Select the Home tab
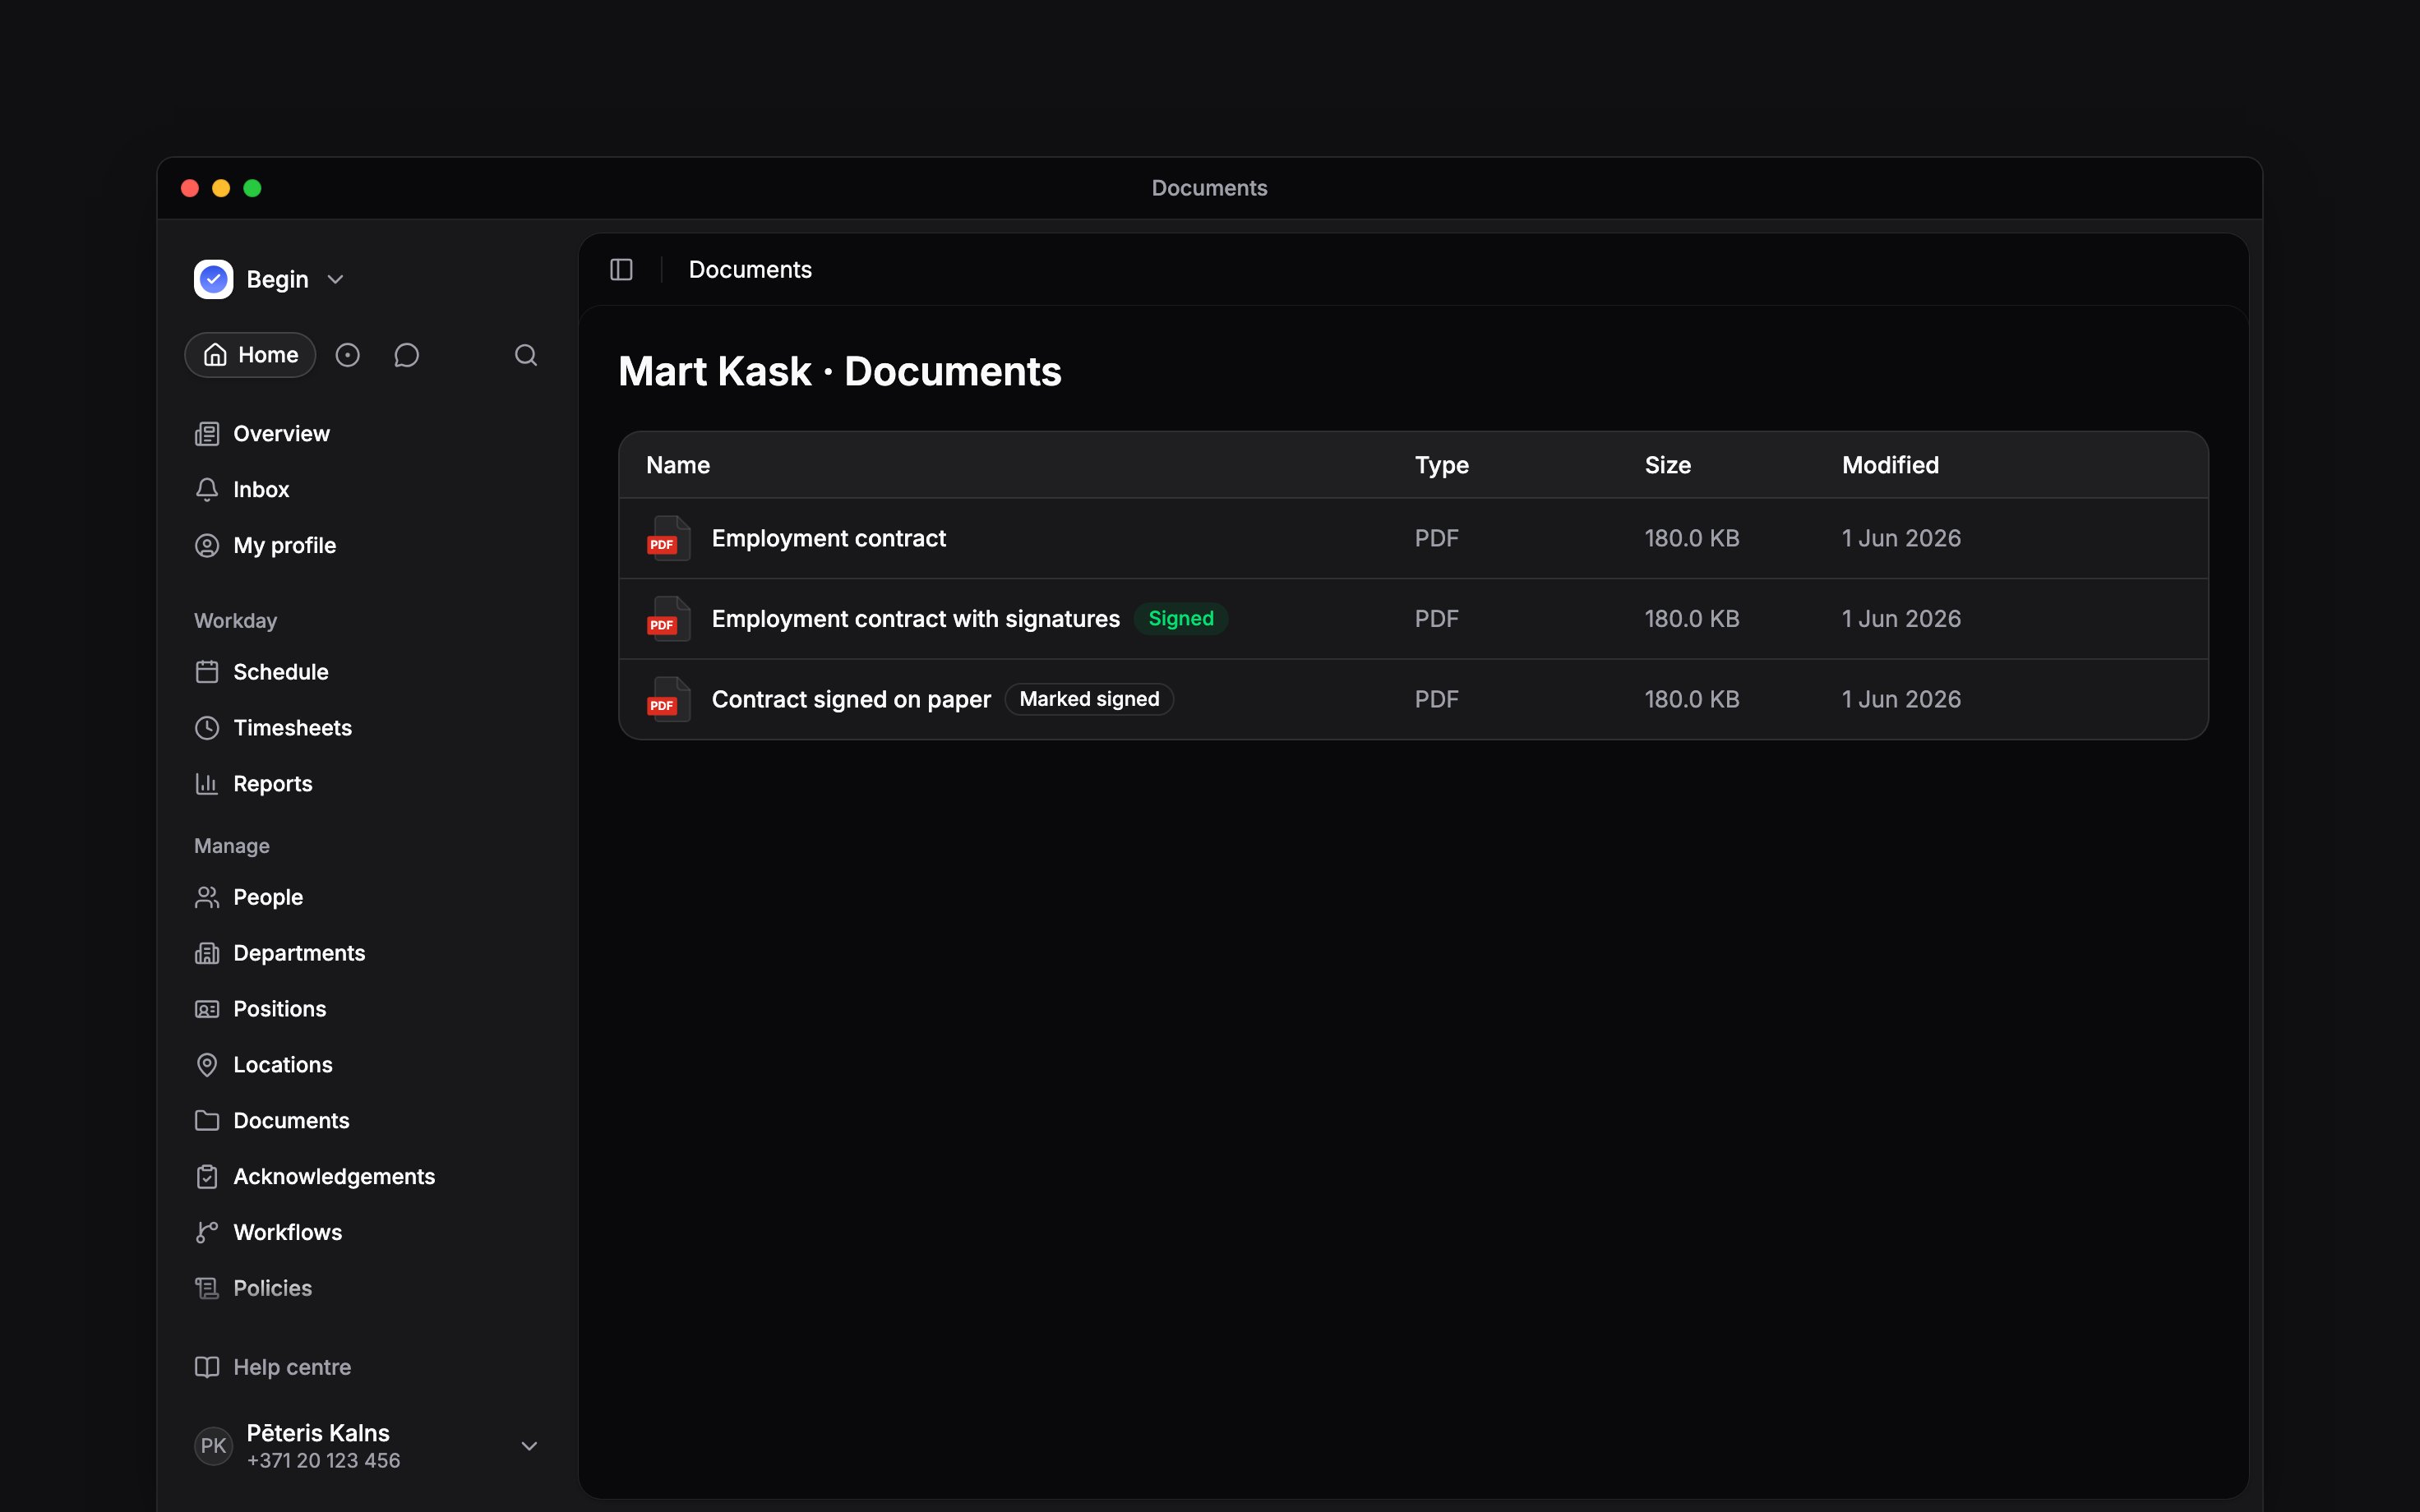The width and height of the screenshot is (2420, 1512). click(x=250, y=355)
